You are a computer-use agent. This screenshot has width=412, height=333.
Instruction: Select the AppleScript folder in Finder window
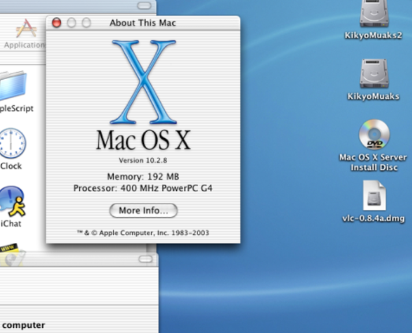[13, 86]
